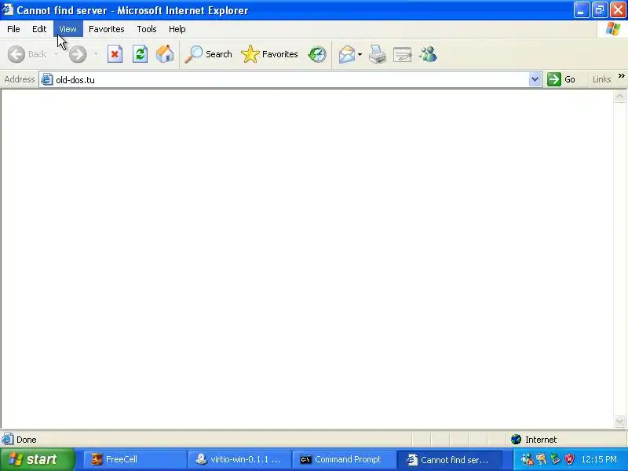
Task: Click the Links toolbar label
Action: tap(601, 79)
